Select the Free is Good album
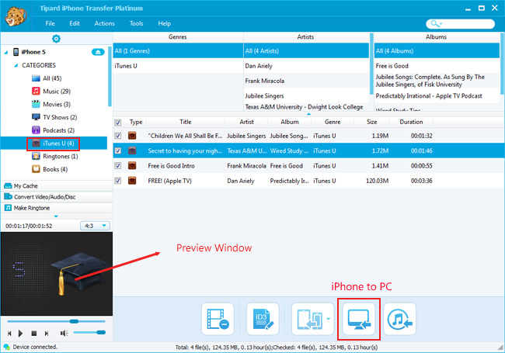Screen dimensions: 505x353 (437, 66)
